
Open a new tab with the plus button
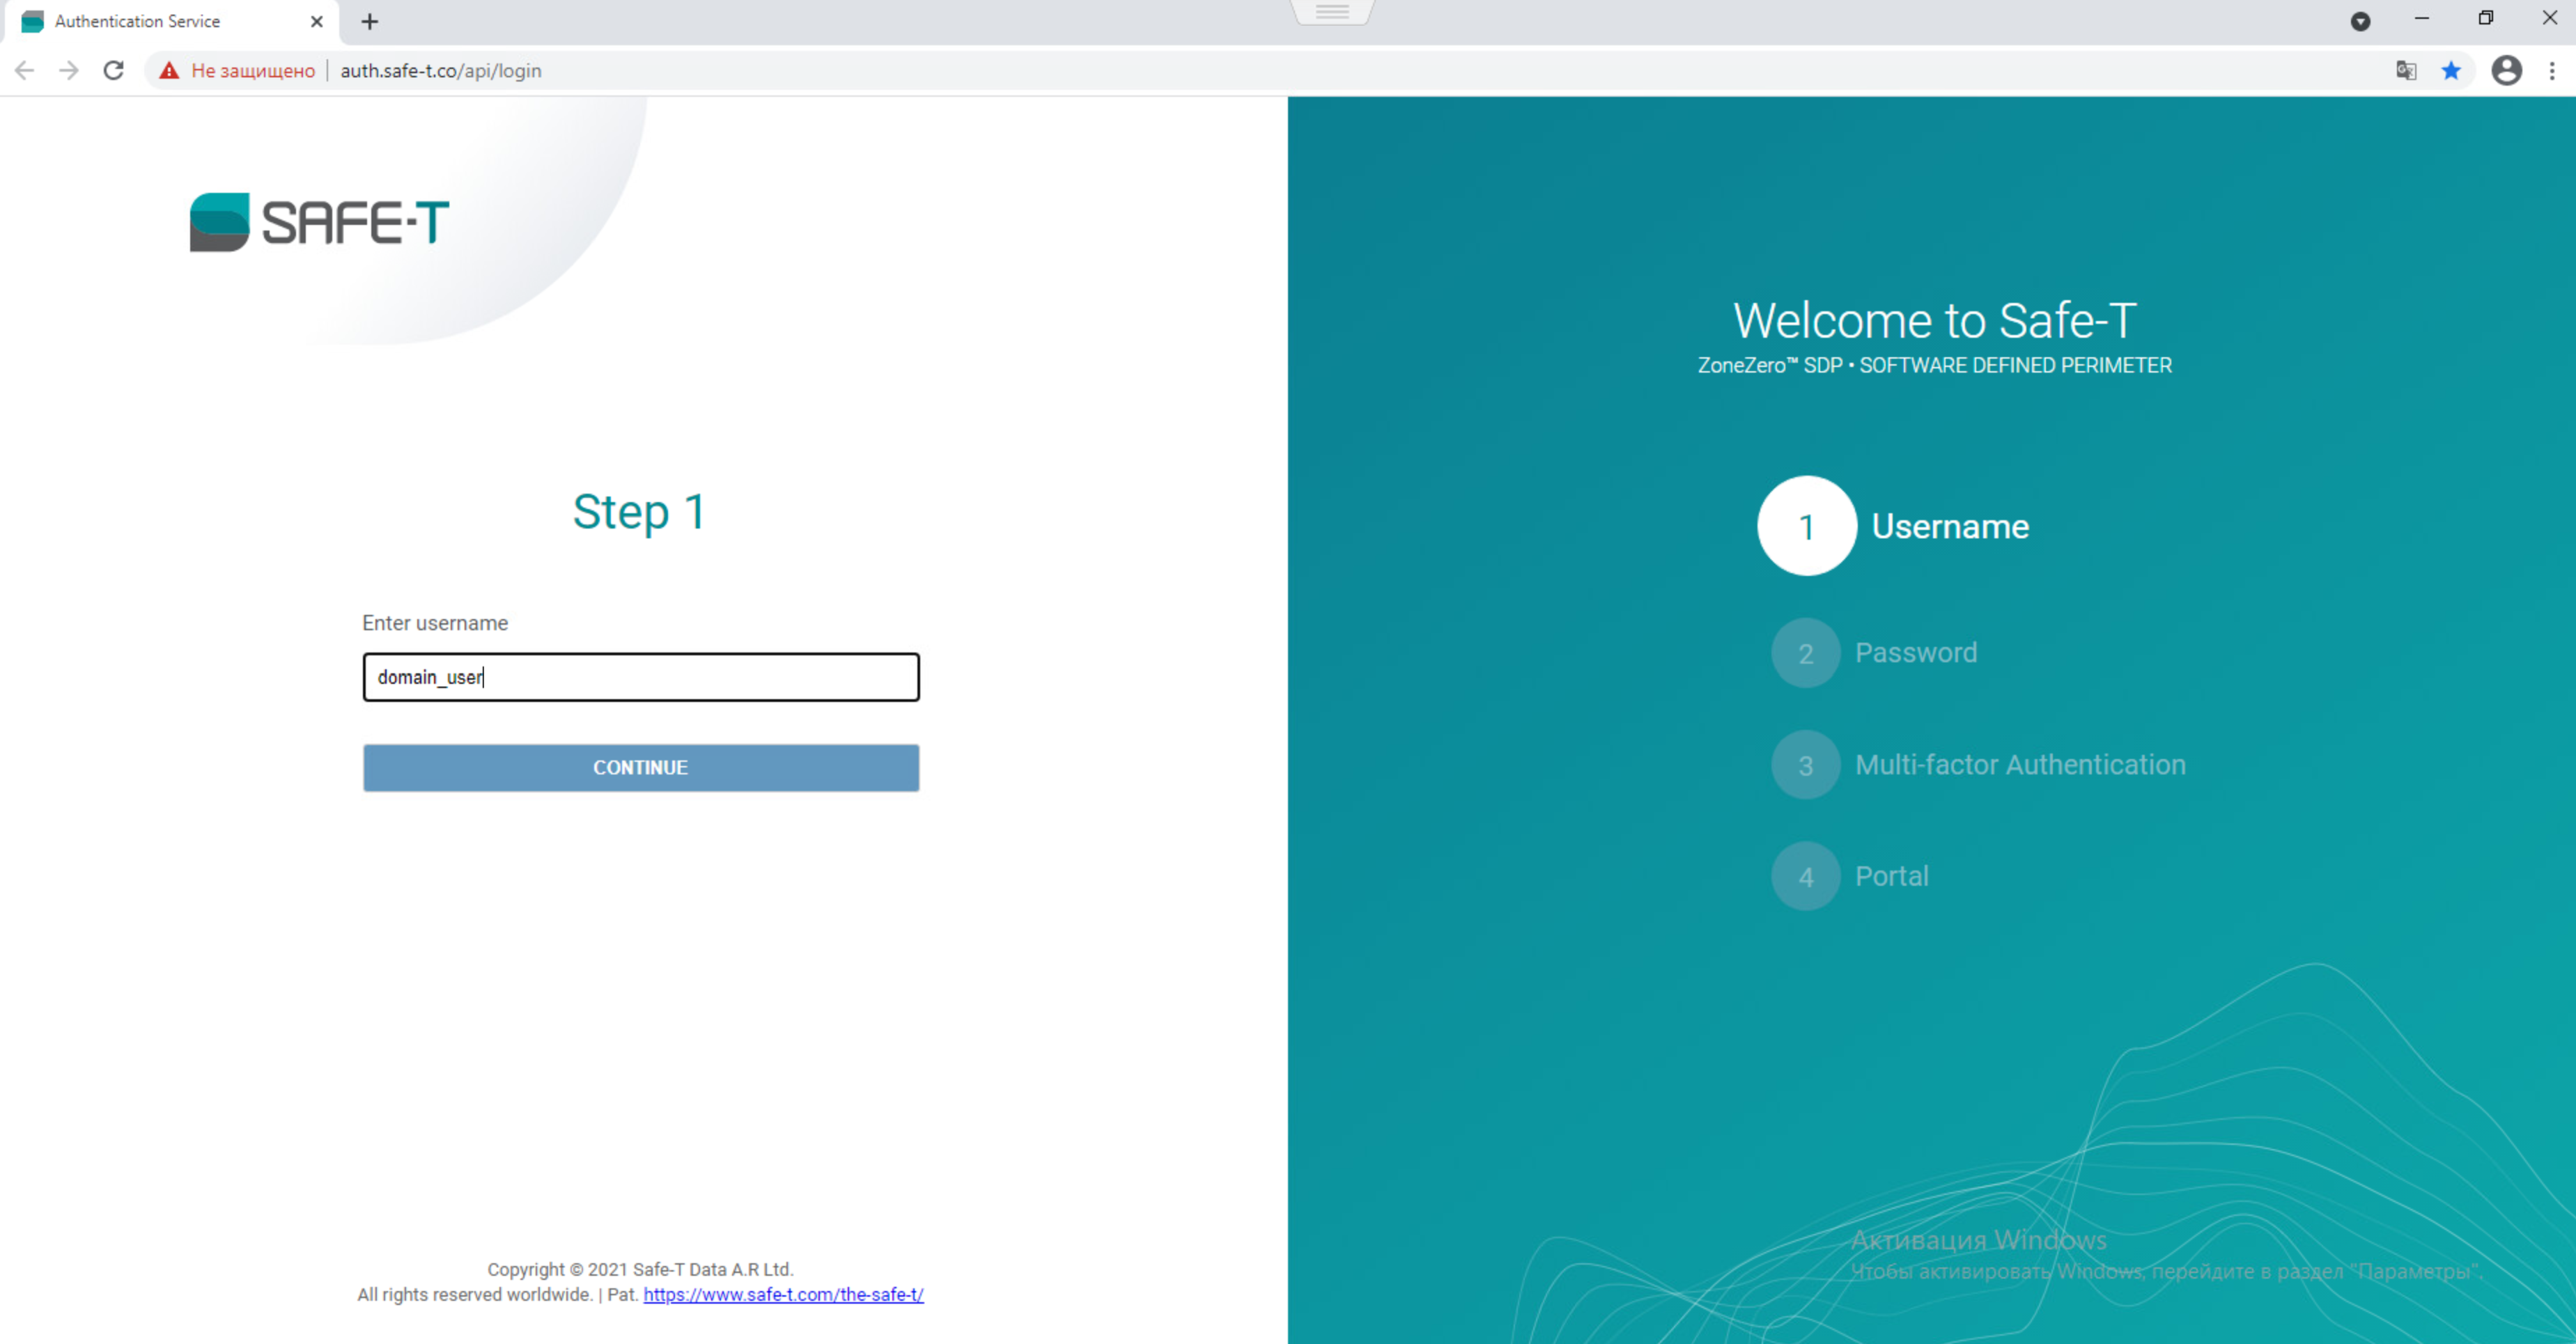tap(370, 21)
